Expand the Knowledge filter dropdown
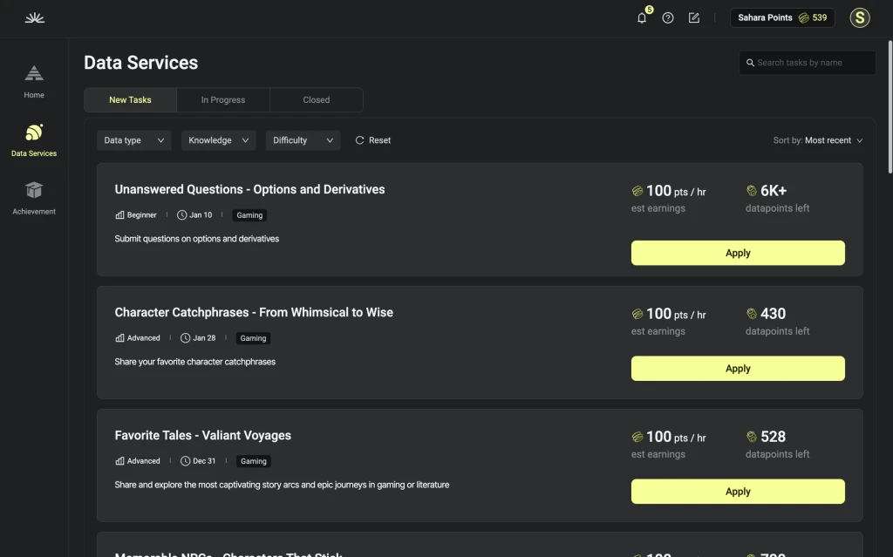Screen dimensions: 893x557 click(x=218, y=139)
